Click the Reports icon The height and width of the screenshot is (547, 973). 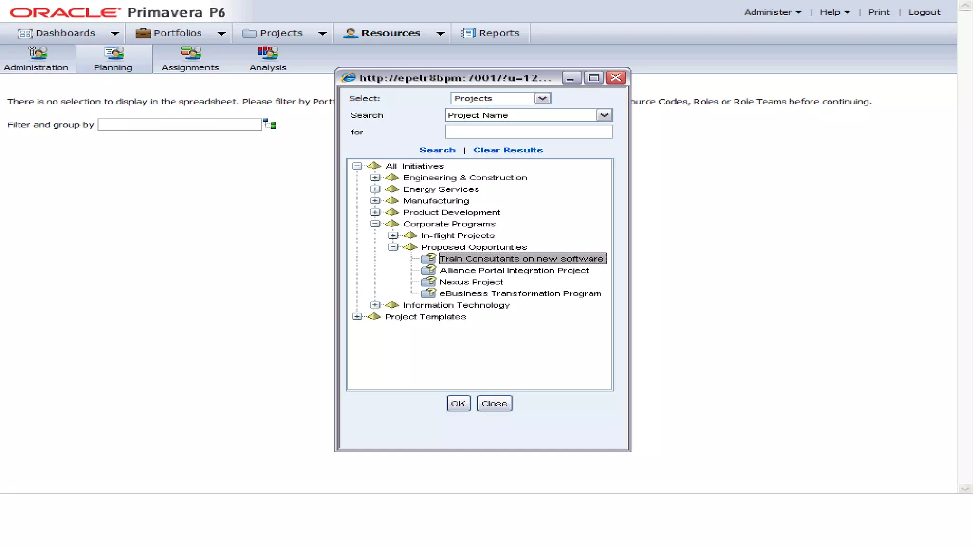coord(468,33)
